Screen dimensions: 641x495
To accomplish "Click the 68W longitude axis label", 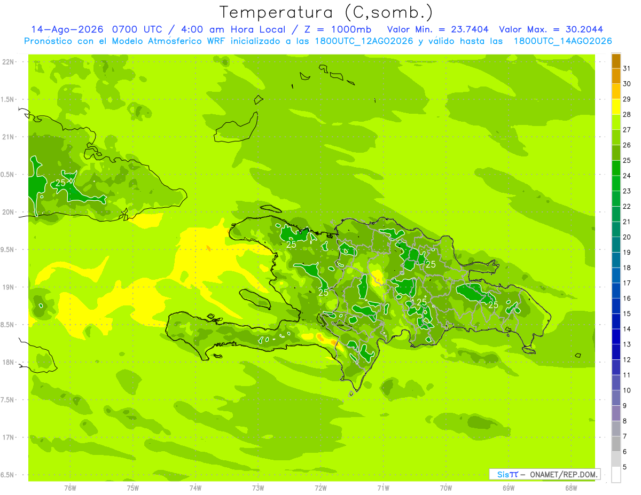I will point(570,488).
